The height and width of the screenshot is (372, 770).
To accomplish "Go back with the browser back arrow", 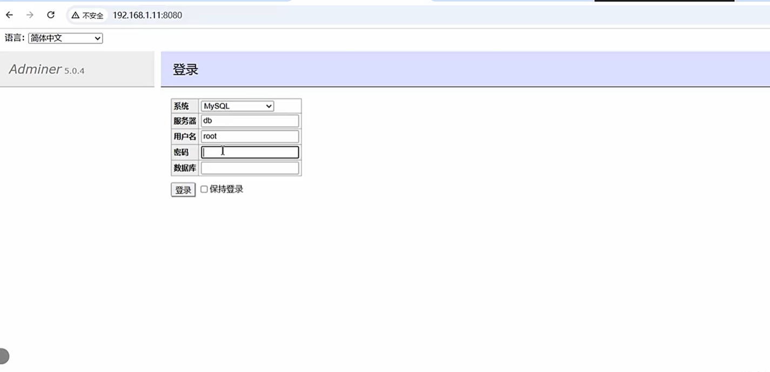I will [9, 15].
